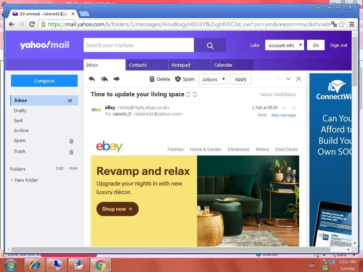This screenshot has width=363, height=272.
Task: Open the Spam folder
Action: point(19,140)
